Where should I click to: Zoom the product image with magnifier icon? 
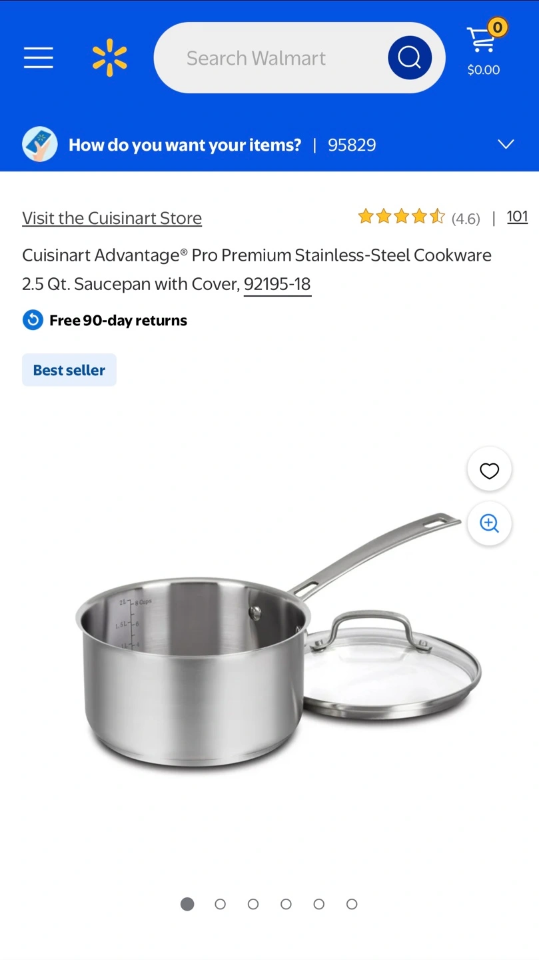click(x=490, y=523)
